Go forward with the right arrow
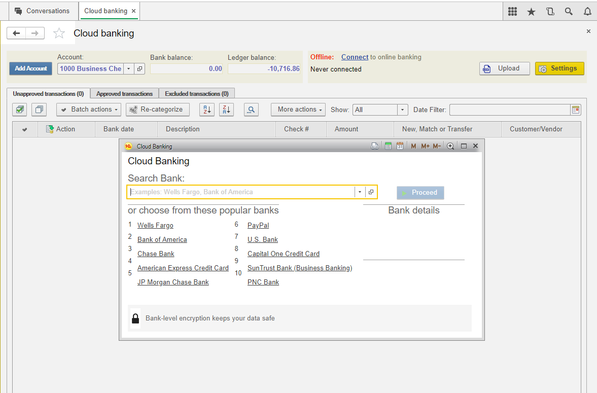 tap(35, 33)
